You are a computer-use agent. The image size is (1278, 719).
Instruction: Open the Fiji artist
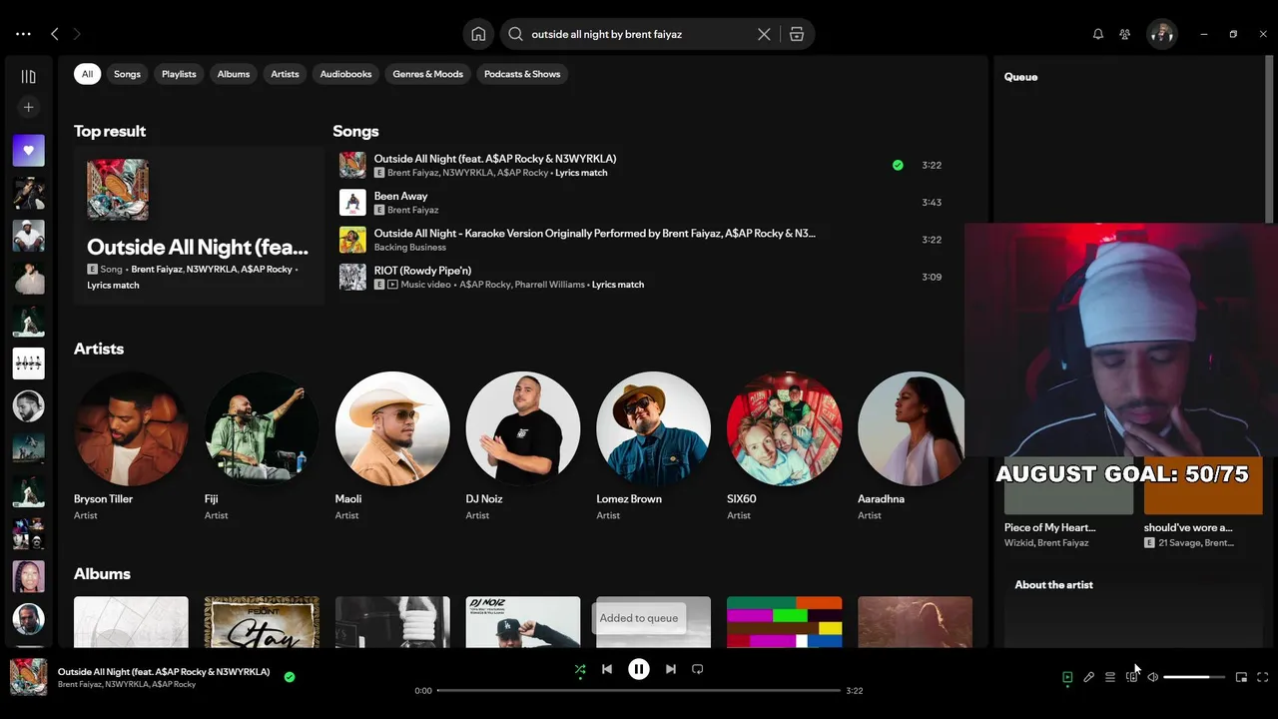(262, 446)
